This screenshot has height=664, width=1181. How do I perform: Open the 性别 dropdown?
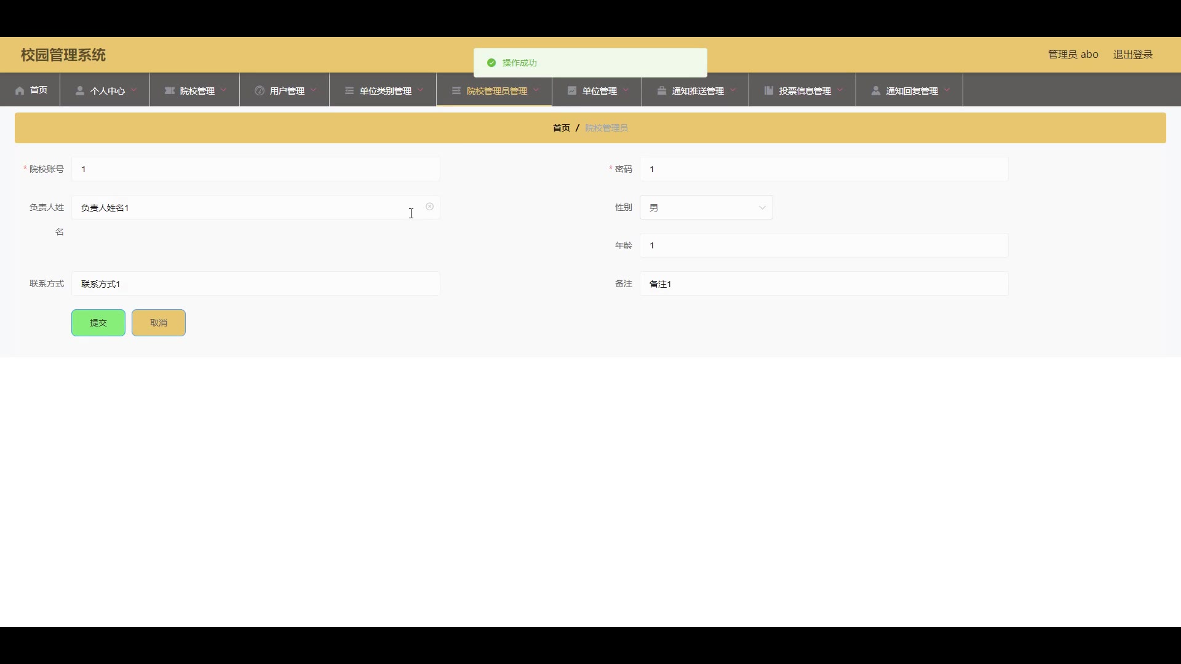tap(706, 208)
